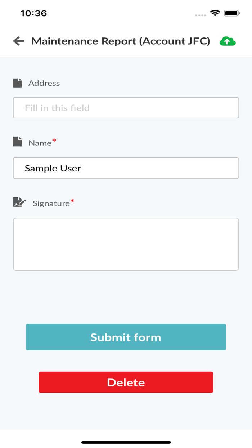Tap the home indicator bar
The width and height of the screenshot is (252, 448).
[x=126, y=441]
